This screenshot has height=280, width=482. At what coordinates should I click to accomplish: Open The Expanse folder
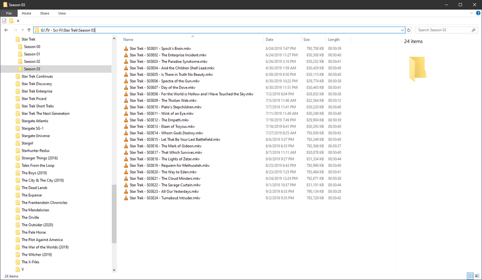[31, 195]
